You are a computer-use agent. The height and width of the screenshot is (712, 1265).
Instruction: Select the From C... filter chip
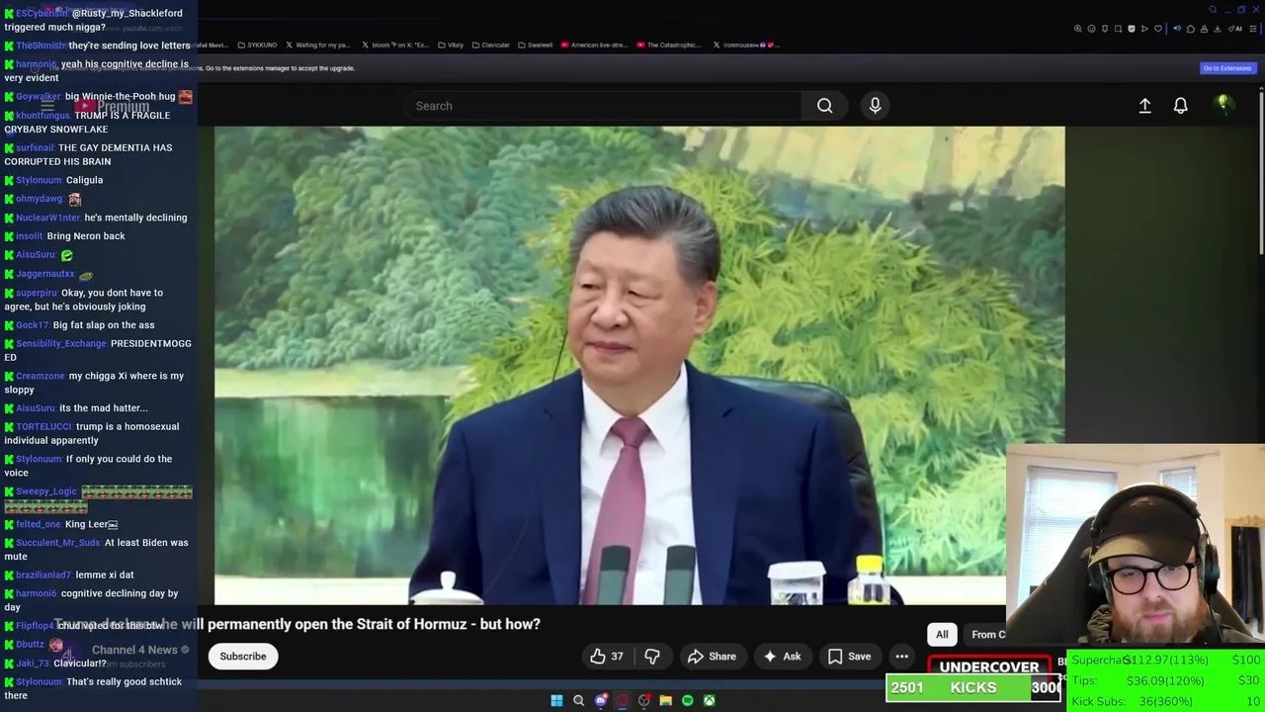(x=987, y=635)
